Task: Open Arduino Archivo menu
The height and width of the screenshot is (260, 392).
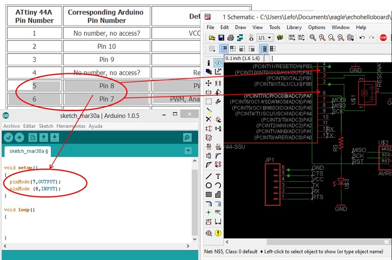Action: tap(12, 126)
